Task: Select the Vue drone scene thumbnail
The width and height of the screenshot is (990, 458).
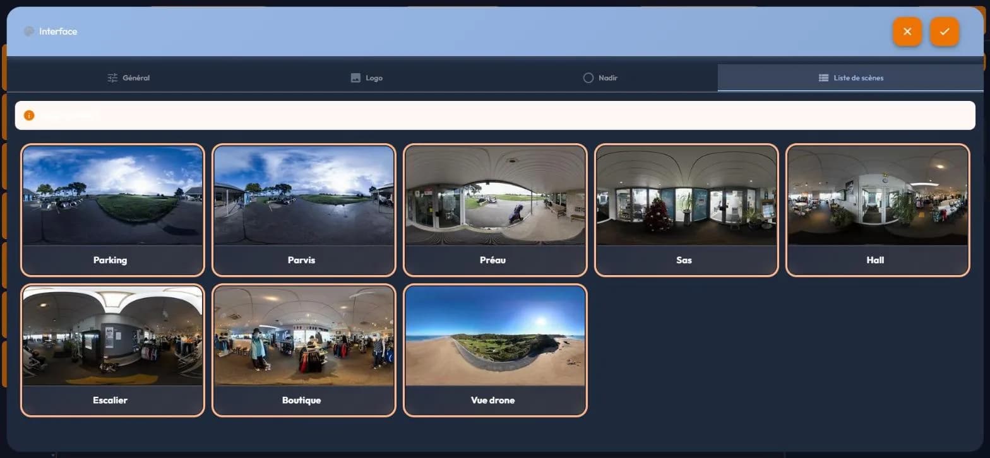Action: tap(495, 350)
